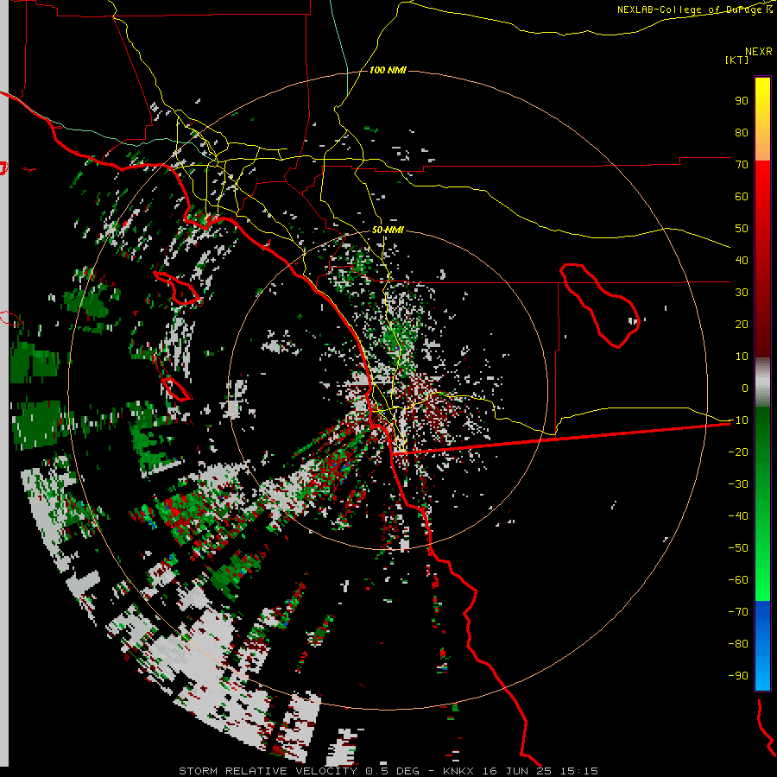Click the large red closed outline east of the radar
The image size is (777, 777).
600,306
